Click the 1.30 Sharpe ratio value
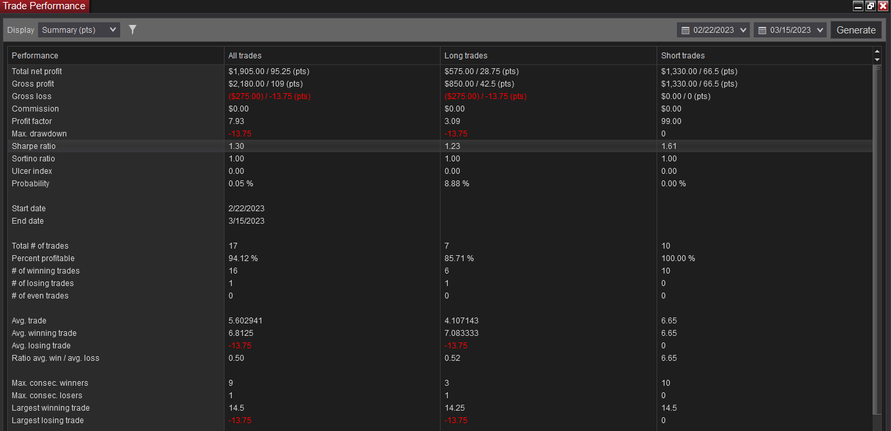 pyautogui.click(x=236, y=146)
